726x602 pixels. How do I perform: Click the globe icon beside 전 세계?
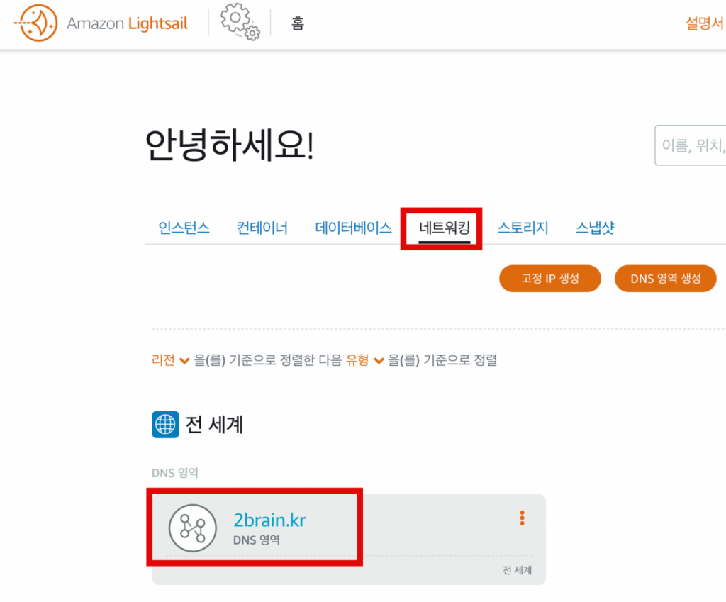click(165, 424)
